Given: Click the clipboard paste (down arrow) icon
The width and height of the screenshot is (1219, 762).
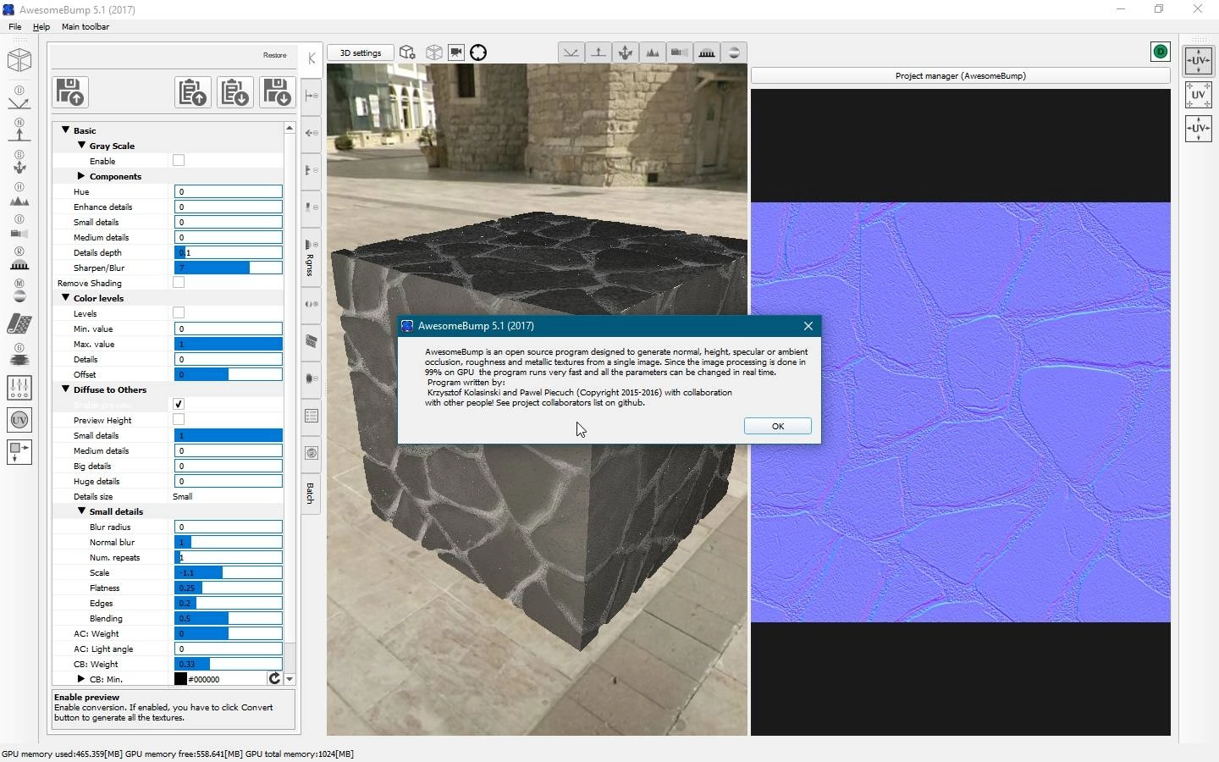Looking at the screenshot, I should tap(235, 92).
